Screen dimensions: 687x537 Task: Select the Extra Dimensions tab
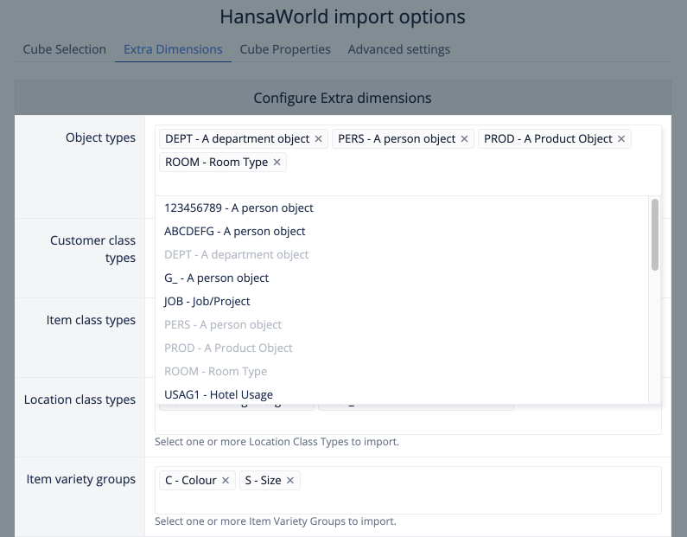coord(173,49)
